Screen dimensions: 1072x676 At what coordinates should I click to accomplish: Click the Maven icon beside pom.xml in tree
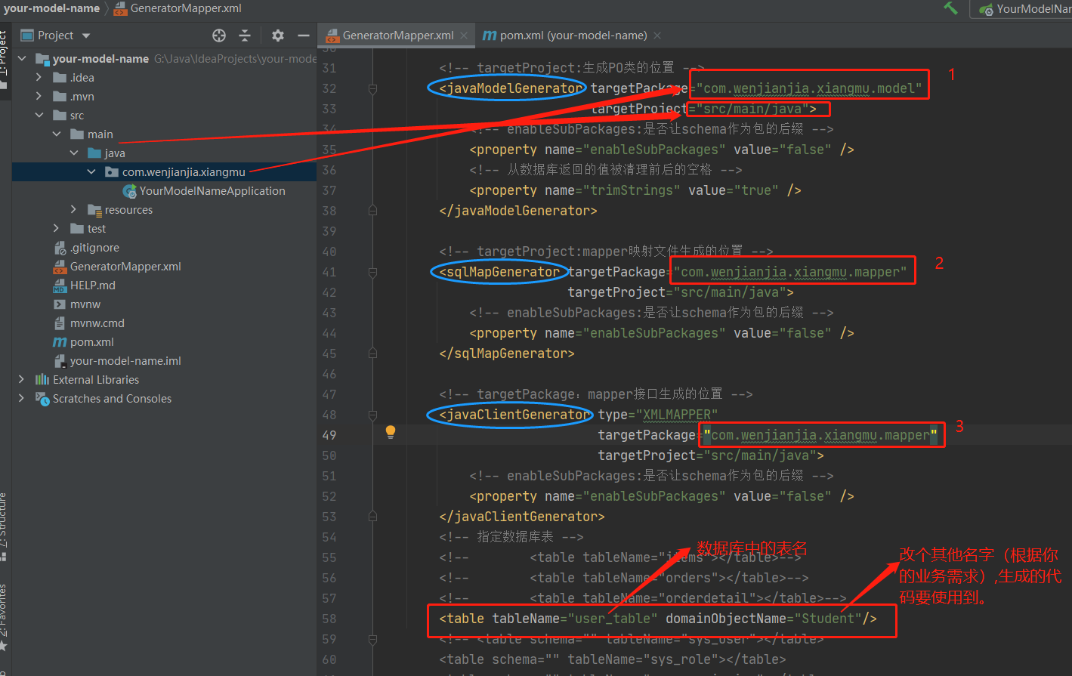click(60, 342)
